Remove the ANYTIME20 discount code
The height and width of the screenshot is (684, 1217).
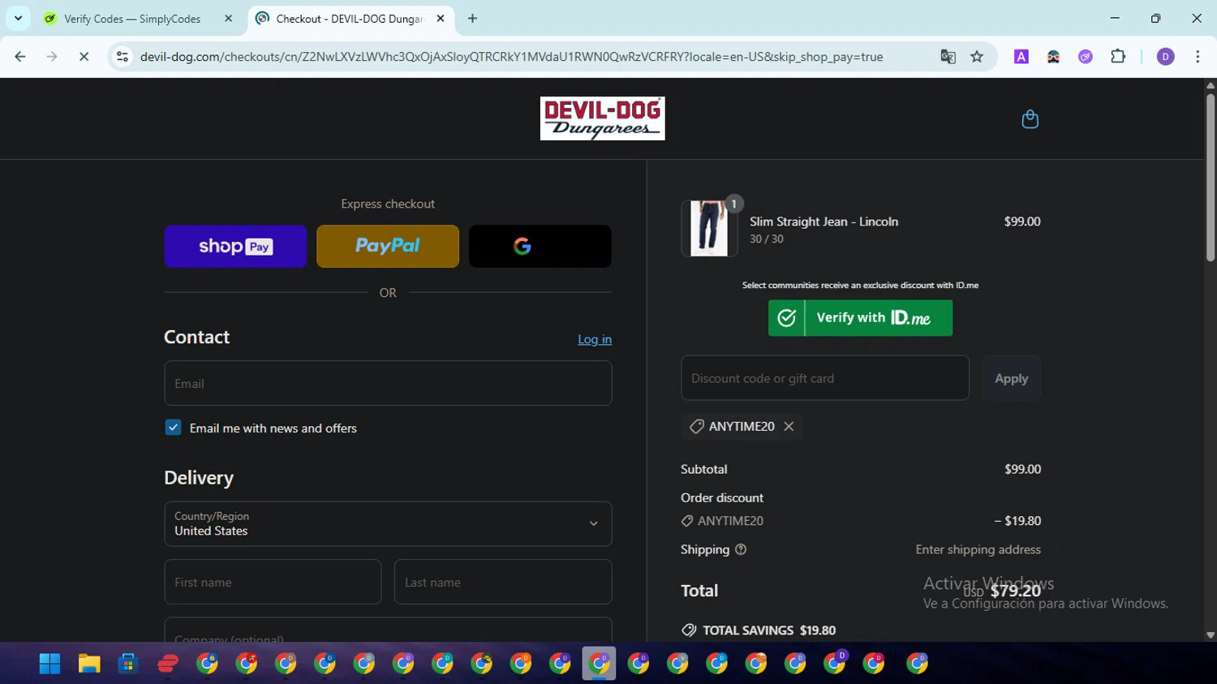[x=789, y=426]
